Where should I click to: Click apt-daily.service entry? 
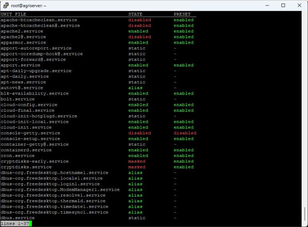tap(24, 76)
